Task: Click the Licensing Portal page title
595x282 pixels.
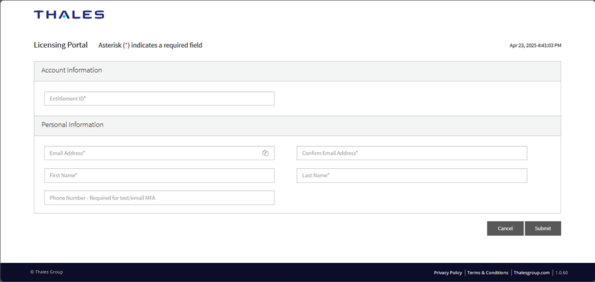Action: 60,45
